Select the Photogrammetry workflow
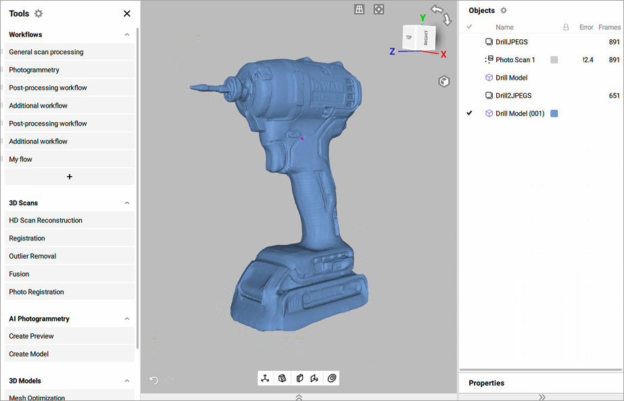This screenshot has width=624, height=401. (x=69, y=70)
